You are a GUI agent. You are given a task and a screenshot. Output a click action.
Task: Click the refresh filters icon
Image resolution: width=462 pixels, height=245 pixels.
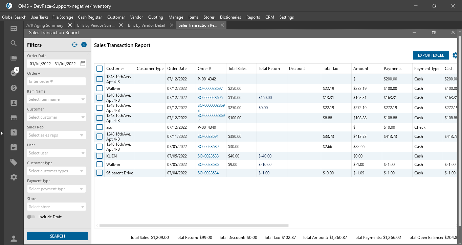(74, 45)
